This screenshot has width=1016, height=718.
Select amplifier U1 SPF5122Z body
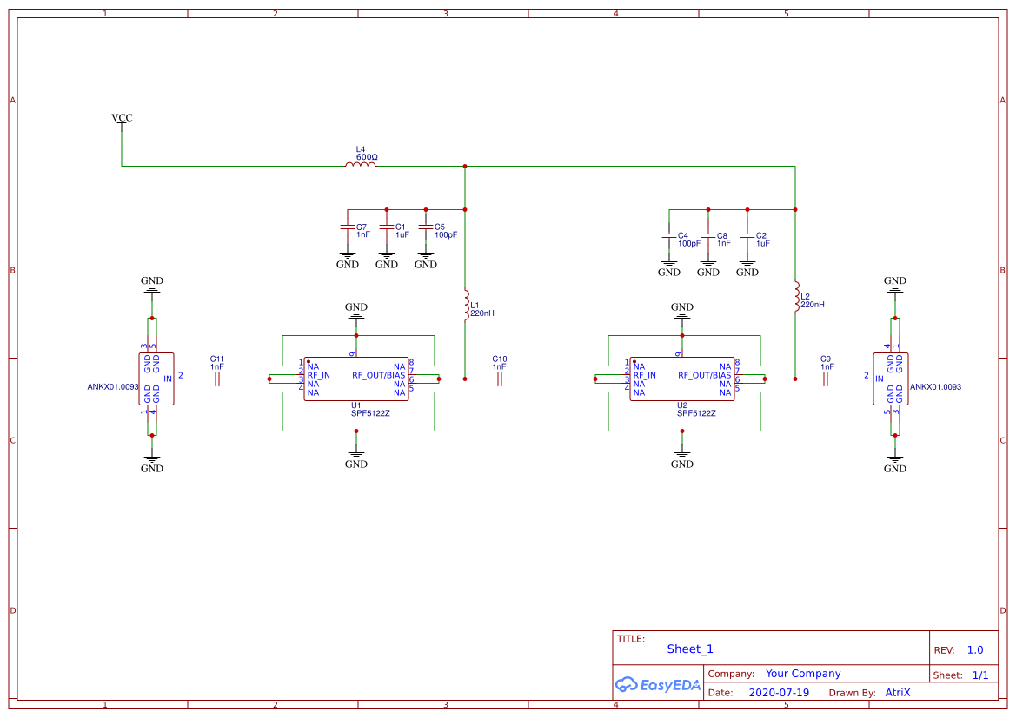pos(356,379)
